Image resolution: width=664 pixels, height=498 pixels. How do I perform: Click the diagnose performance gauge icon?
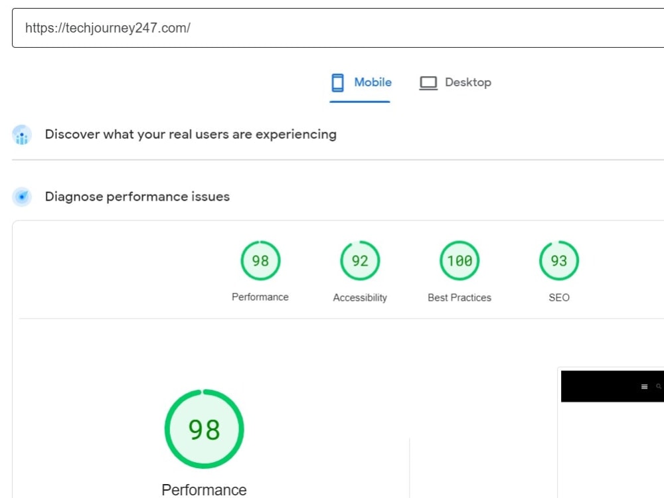click(22, 197)
